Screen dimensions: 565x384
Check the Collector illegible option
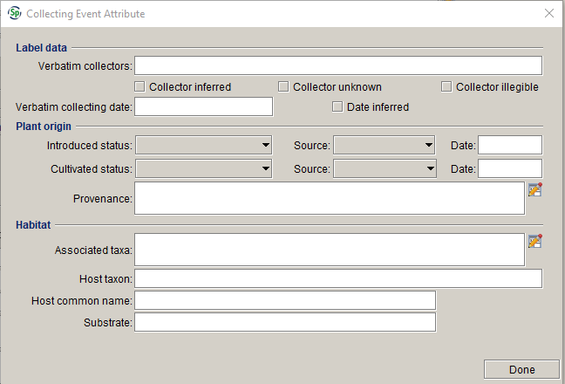(x=446, y=87)
